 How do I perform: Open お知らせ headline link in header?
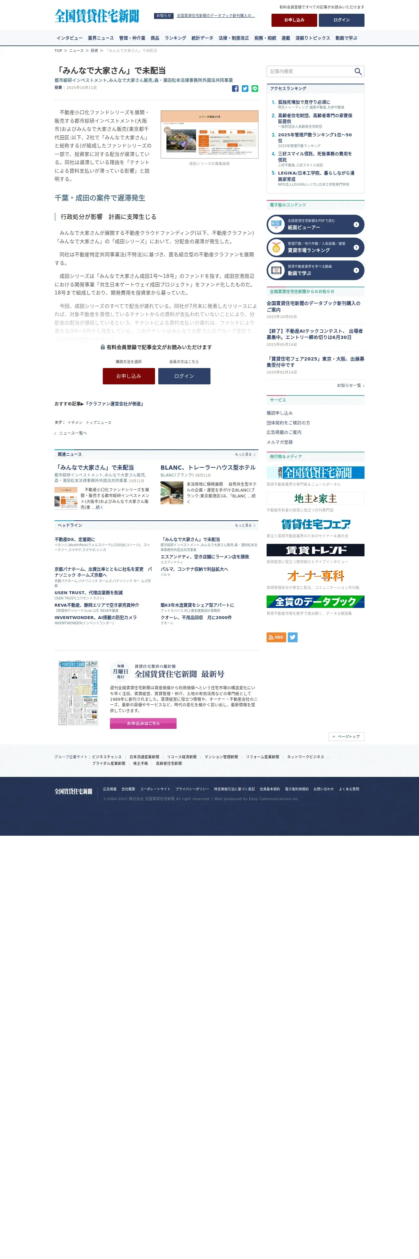[x=216, y=16]
